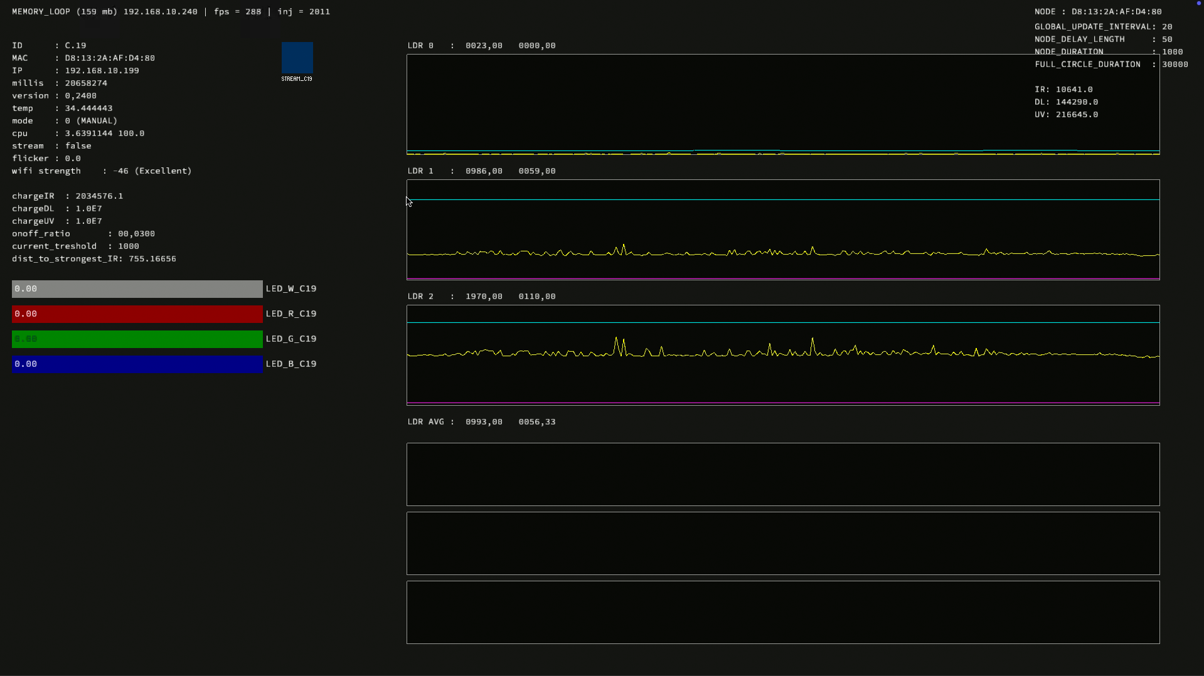Click the green LED_G_C19 slider bar
Image resolution: width=1204 pixels, height=676 pixels.
(x=137, y=339)
